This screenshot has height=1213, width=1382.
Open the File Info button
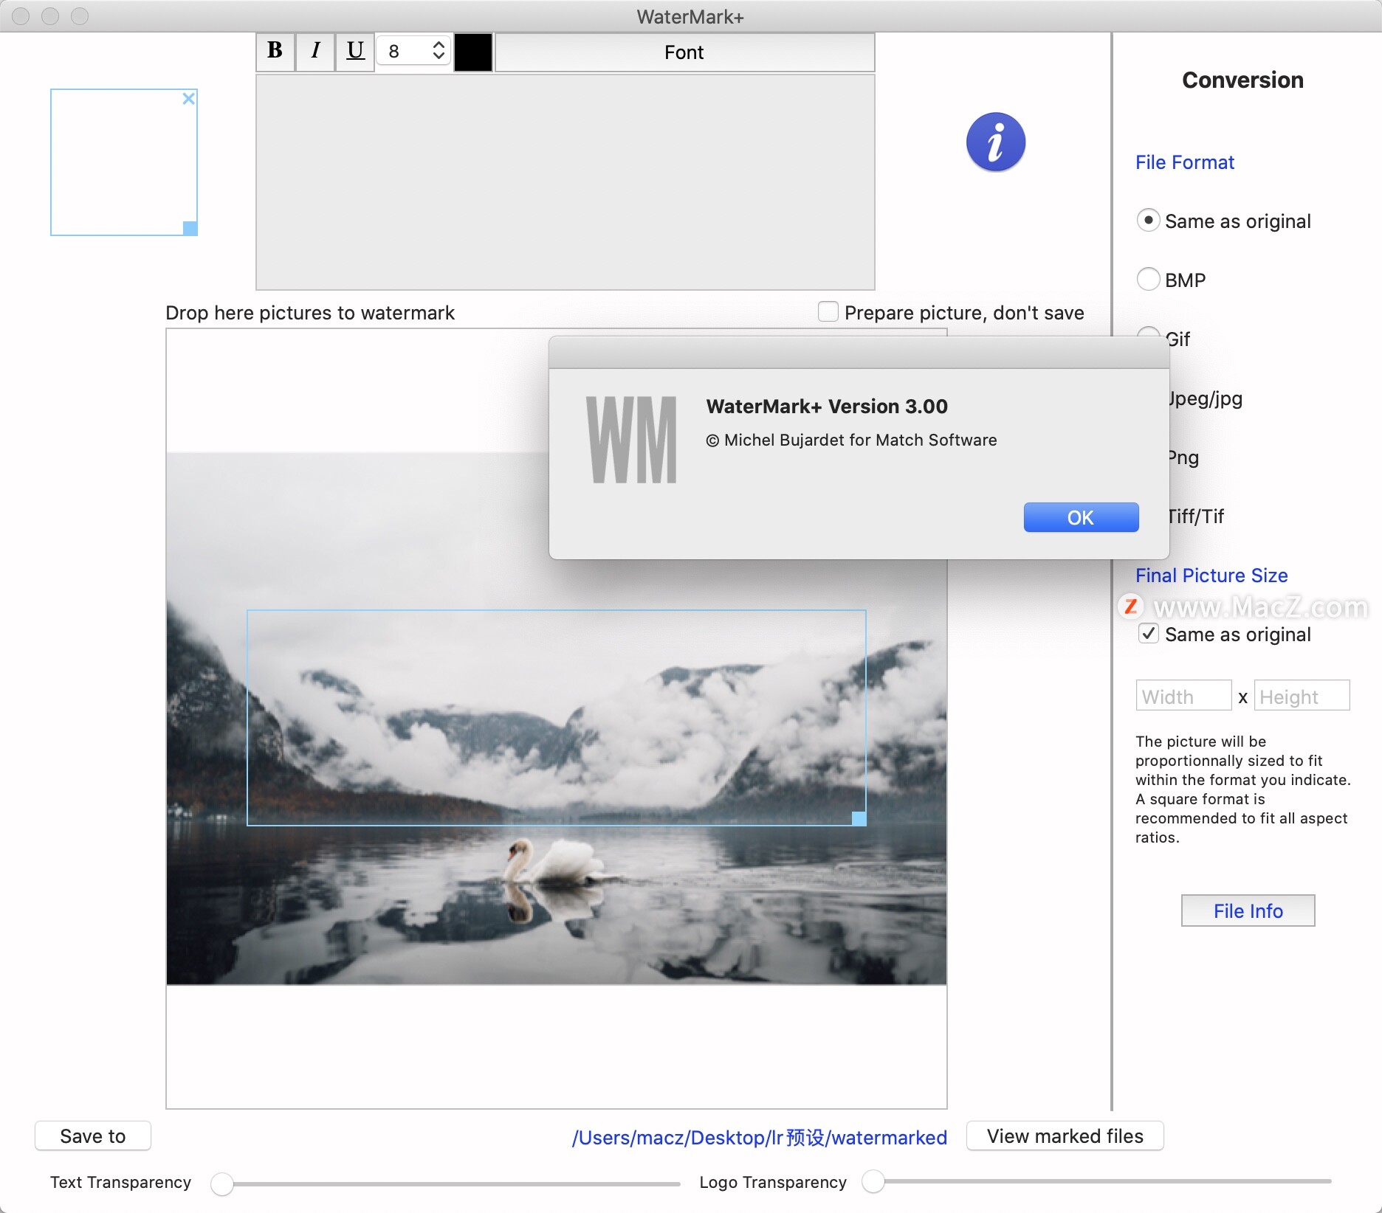(x=1248, y=910)
